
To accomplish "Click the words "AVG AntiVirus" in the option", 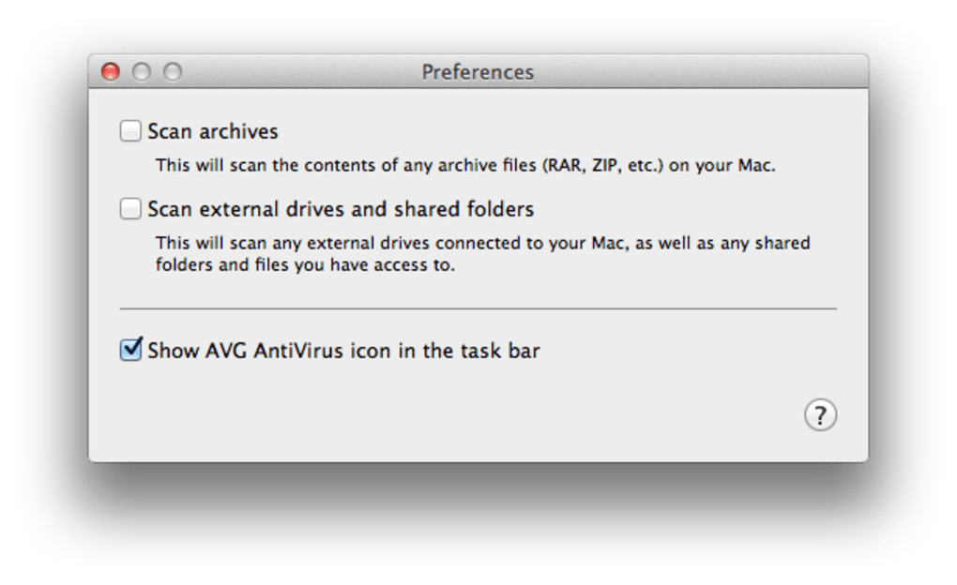I will pos(274,351).
